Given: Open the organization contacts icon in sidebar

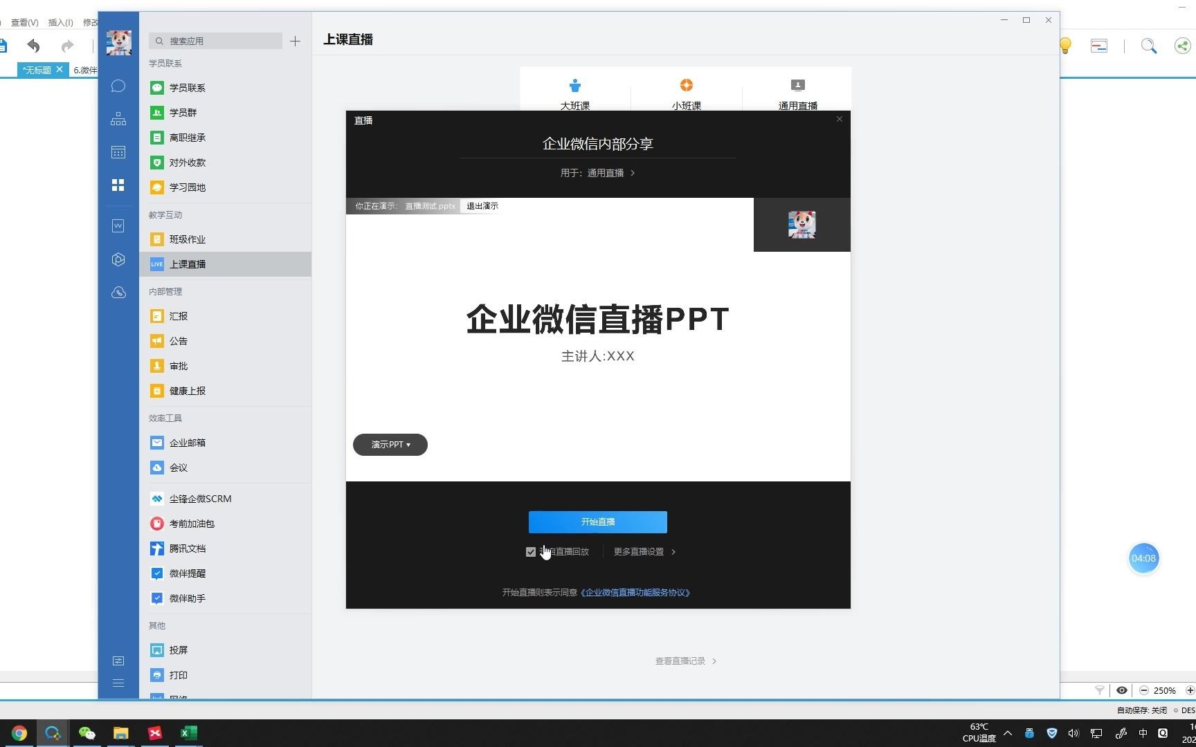Looking at the screenshot, I should (x=118, y=119).
